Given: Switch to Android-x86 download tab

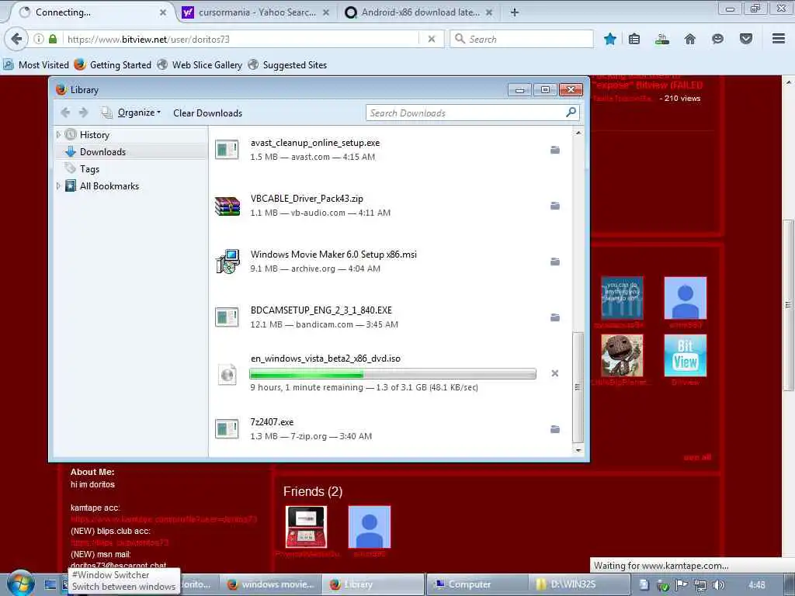Looking at the screenshot, I should tap(420, 12).
